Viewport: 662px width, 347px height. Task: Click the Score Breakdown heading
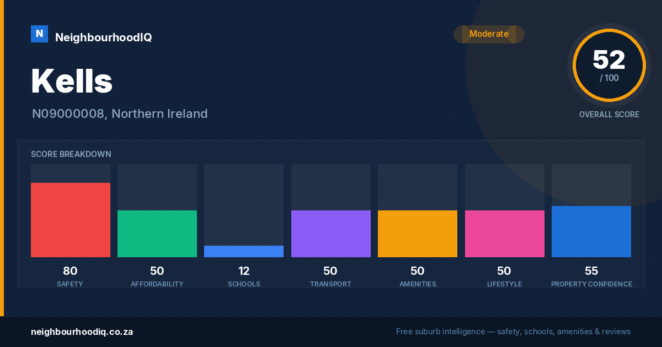pyautogui.click(x=71, y=154)
